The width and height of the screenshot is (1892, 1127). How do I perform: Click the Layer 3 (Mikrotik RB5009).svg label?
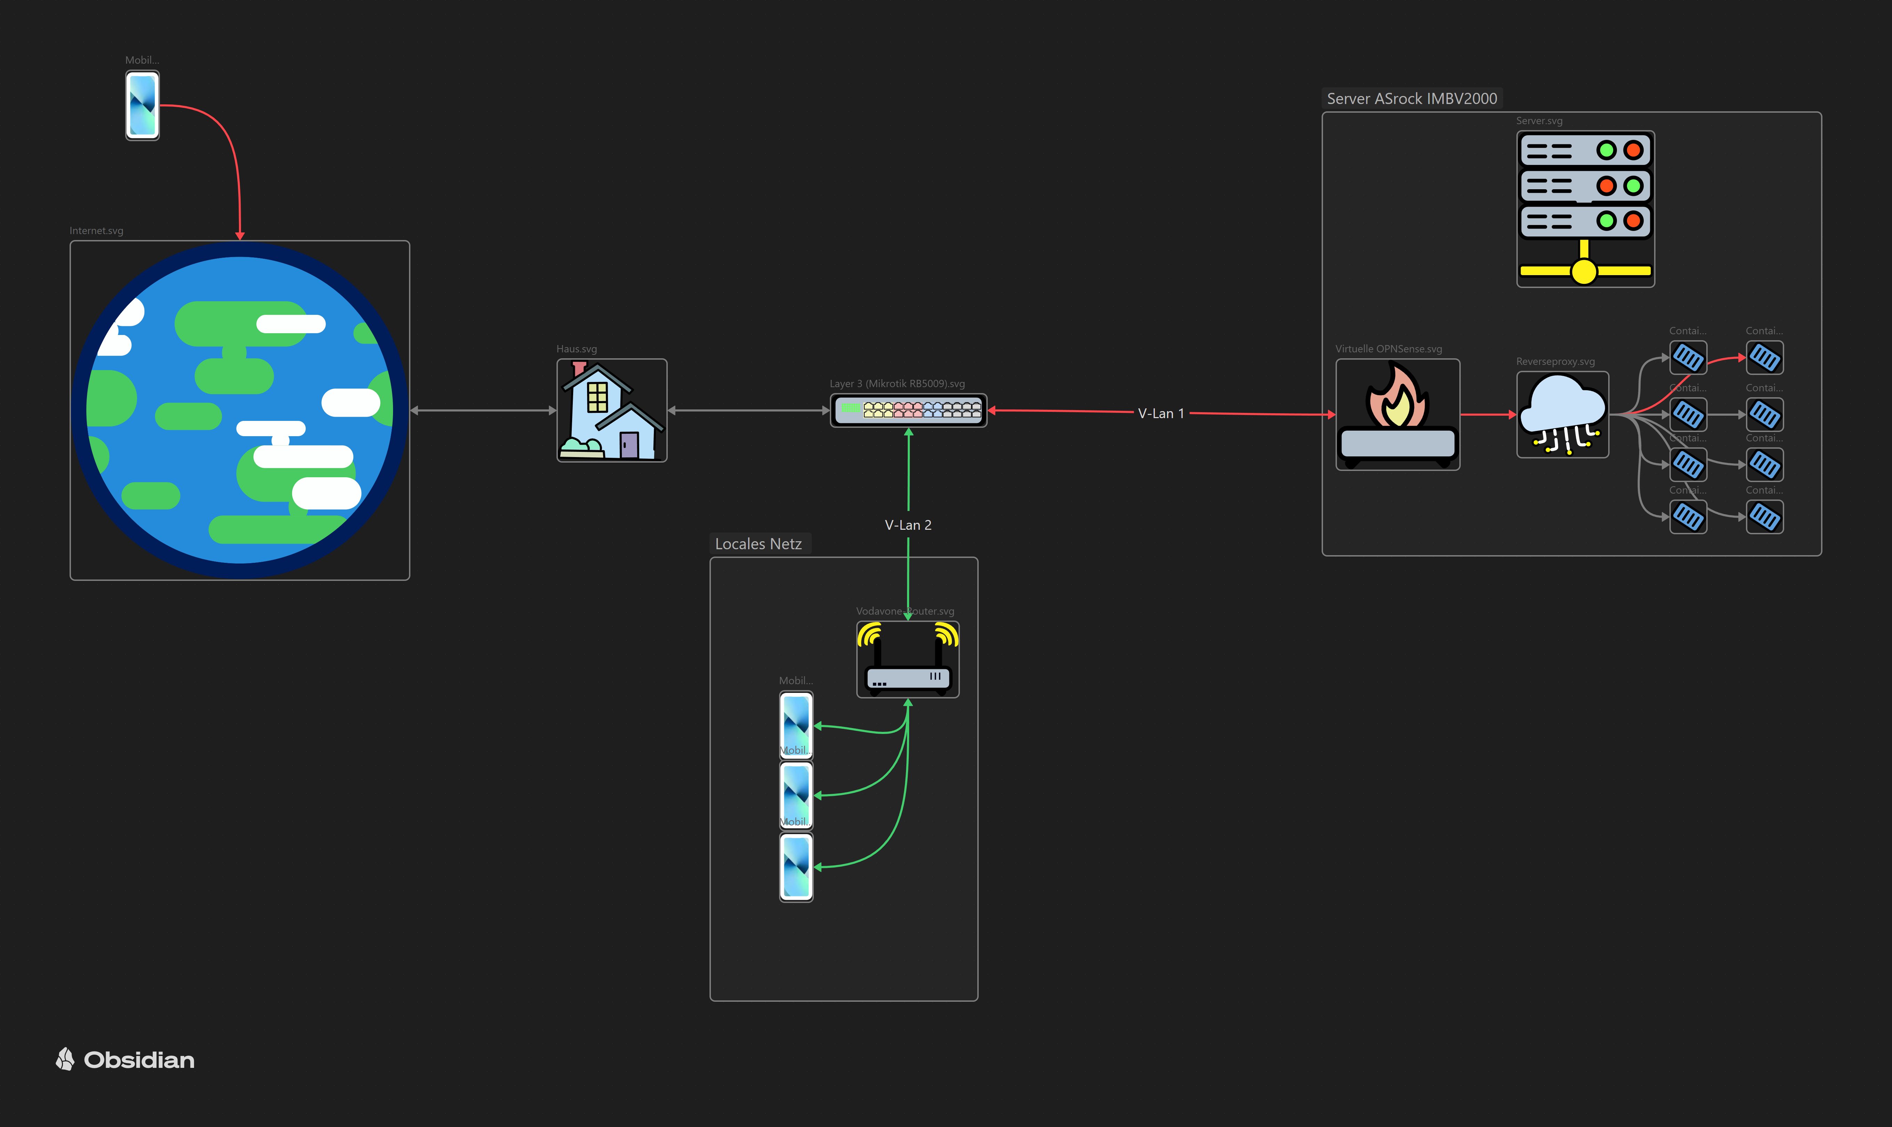pyautogui.click(x=897, y=384)
